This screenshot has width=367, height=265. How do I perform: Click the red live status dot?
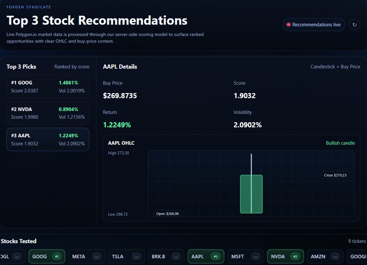tap(288, 25)
